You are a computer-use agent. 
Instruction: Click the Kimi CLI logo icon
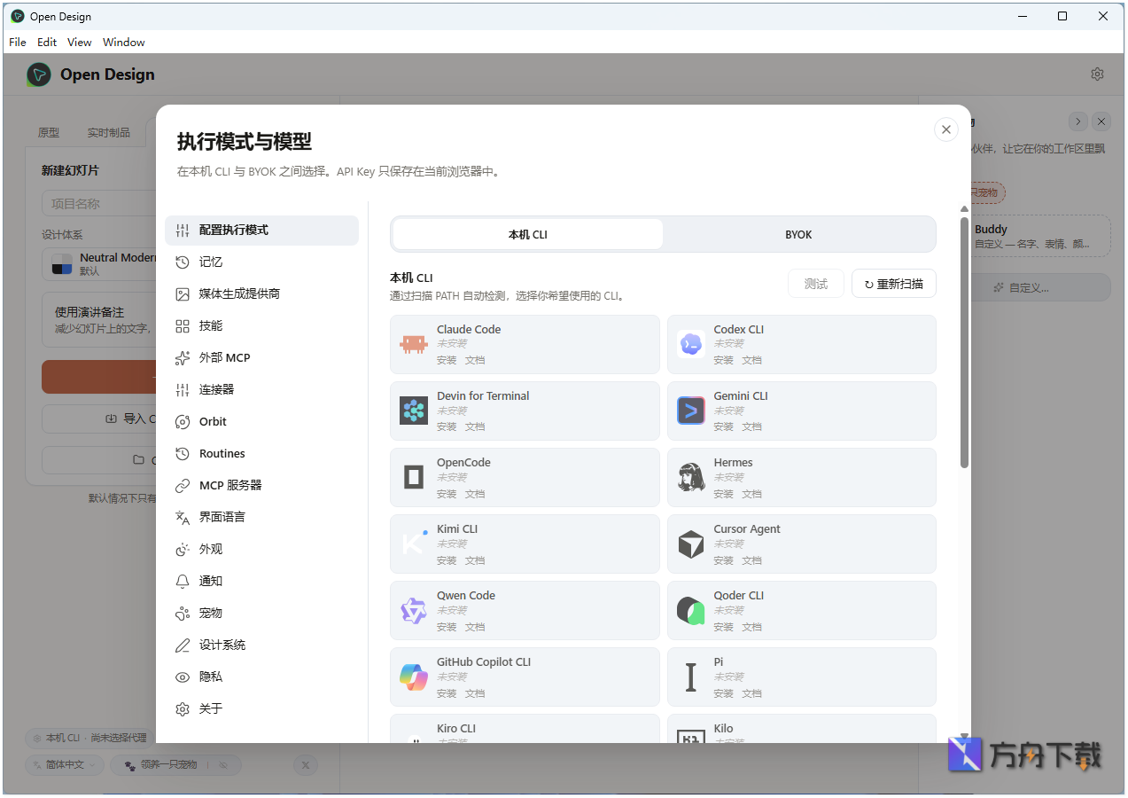(414, 544)
